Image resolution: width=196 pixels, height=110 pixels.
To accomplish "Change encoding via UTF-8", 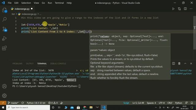I will coord(162,103).
